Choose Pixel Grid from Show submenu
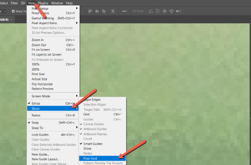251x165 pixels. [90, 158]
